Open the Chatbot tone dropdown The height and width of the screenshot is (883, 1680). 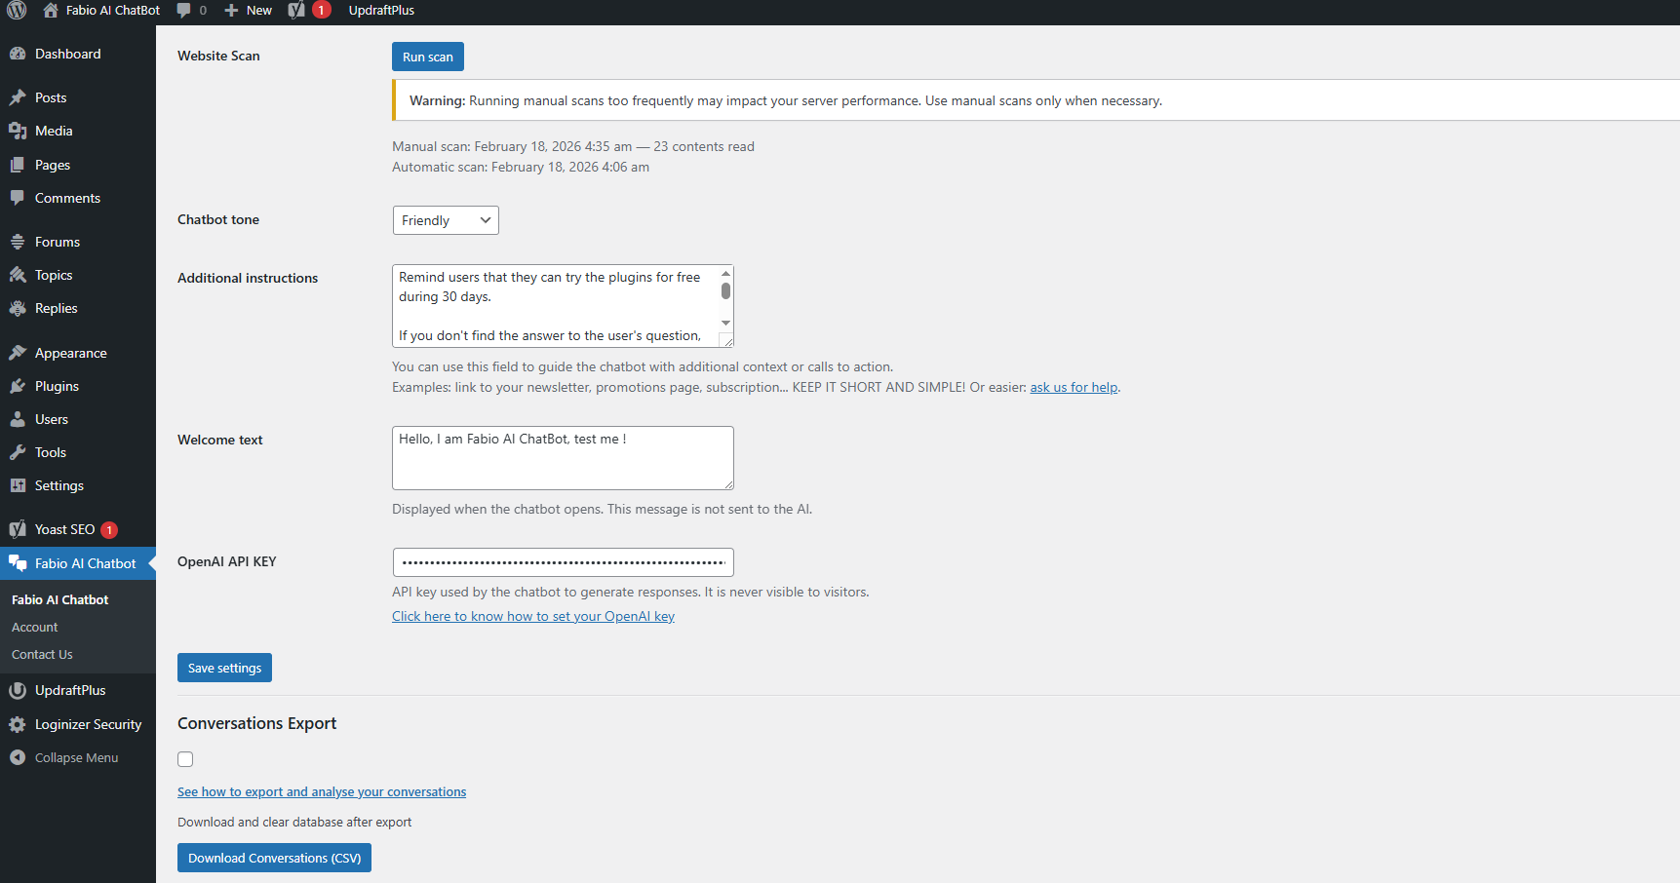[445, 220]
